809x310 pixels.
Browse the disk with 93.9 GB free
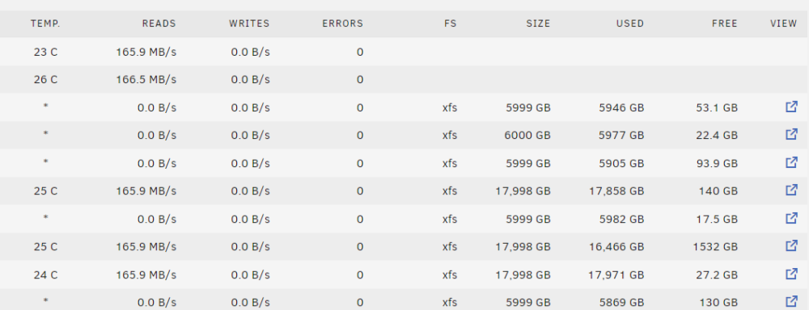point(791,163)
